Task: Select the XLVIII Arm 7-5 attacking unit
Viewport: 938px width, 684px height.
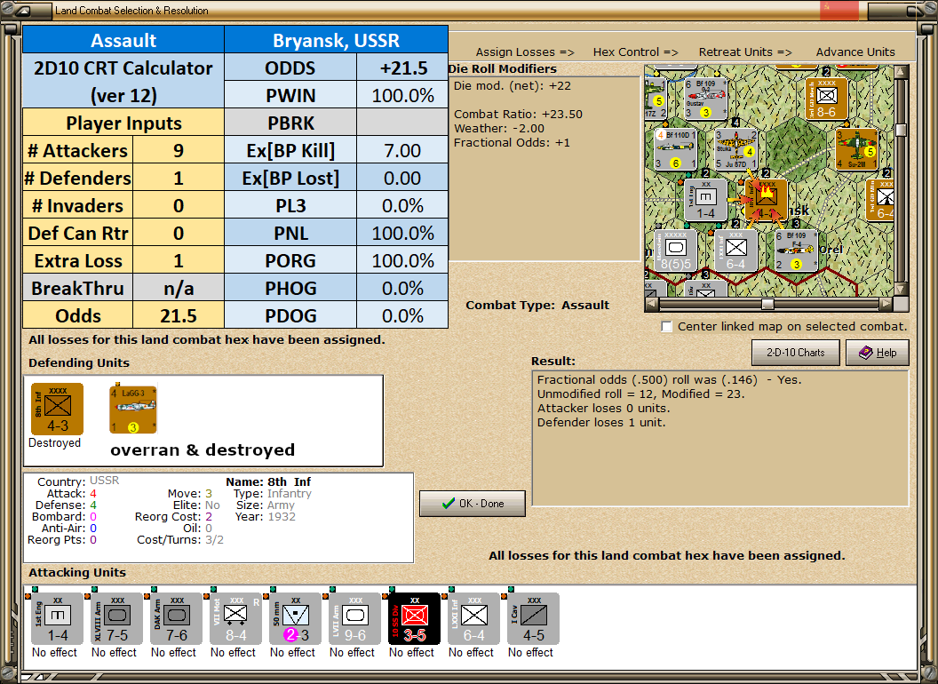Action: (116, 619)
